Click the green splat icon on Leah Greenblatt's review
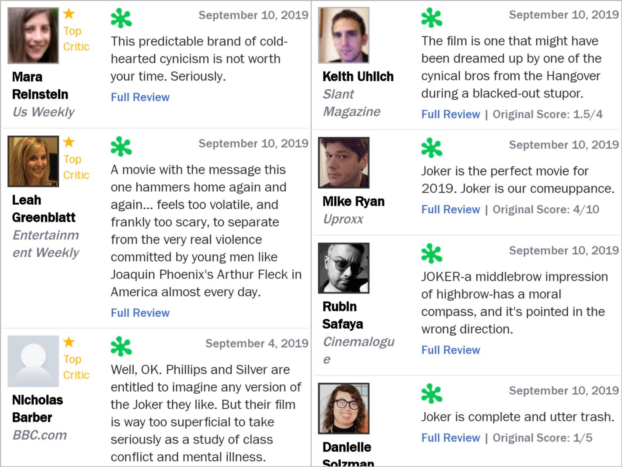The width and height of the screenshot is (622, 467). tap(121, 147)
